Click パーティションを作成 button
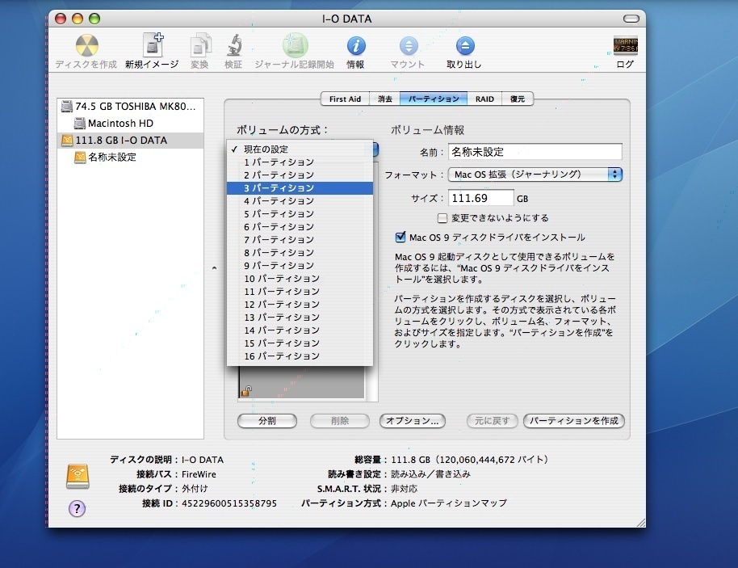Viewport: 738px width, 568px height. [x=574, y=421]
